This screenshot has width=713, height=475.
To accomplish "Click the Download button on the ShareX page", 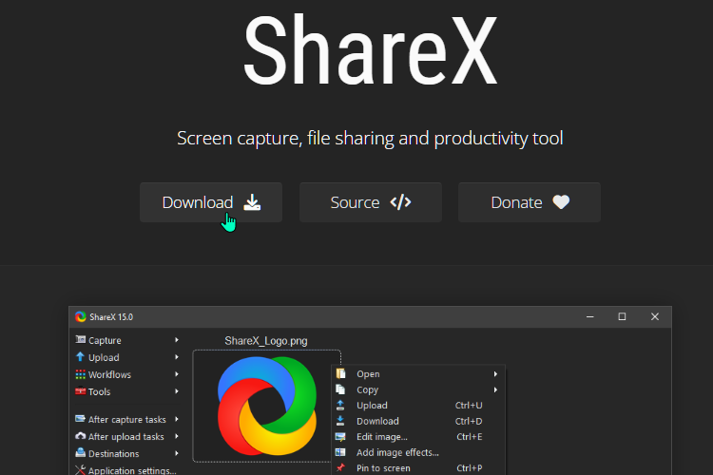I will (211, 202).
